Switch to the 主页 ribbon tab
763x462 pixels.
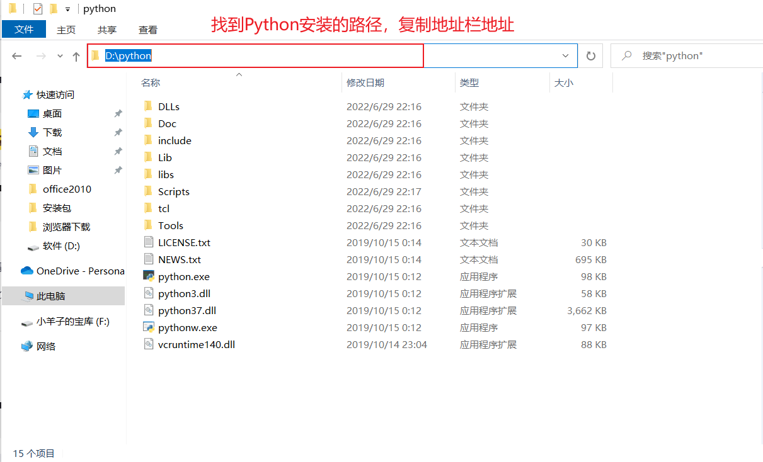point(66,30)
